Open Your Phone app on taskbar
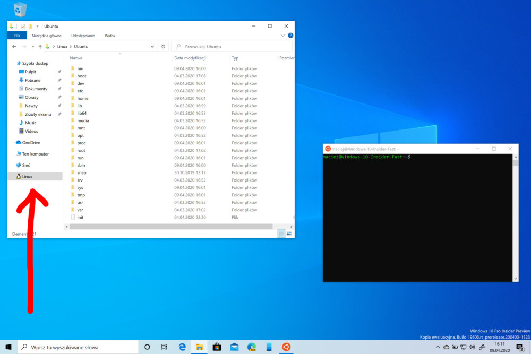 point(269,347)
